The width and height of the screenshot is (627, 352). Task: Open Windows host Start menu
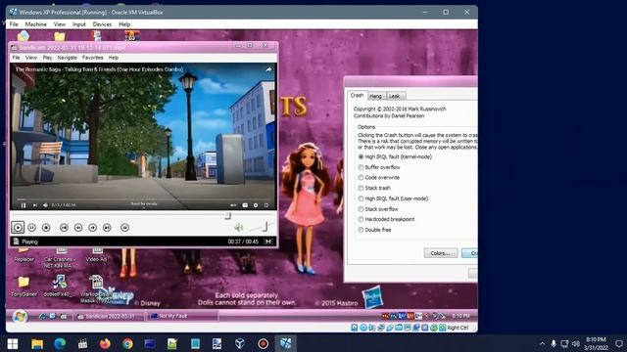pyautogui.click(x=13, y=344)
